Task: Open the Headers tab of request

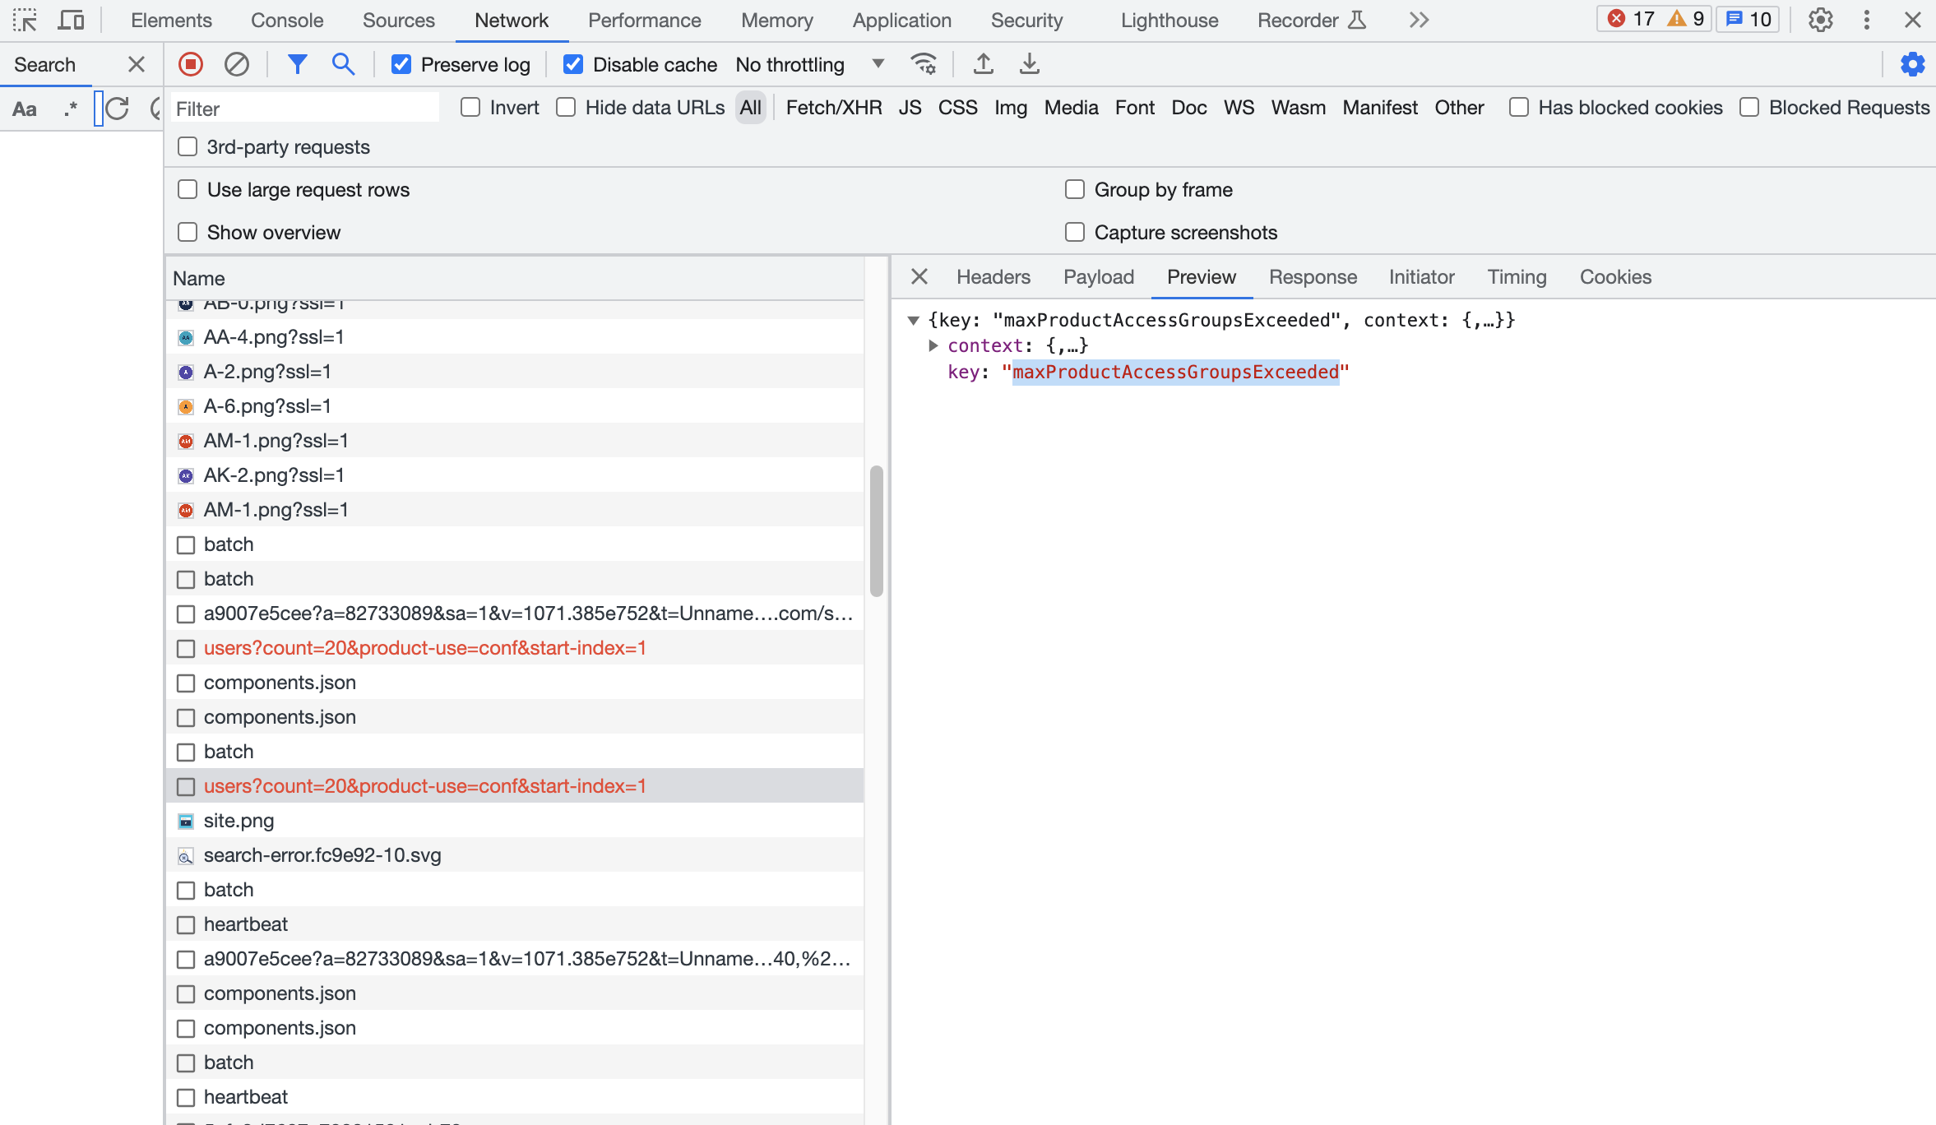Action: pos(993,277)
